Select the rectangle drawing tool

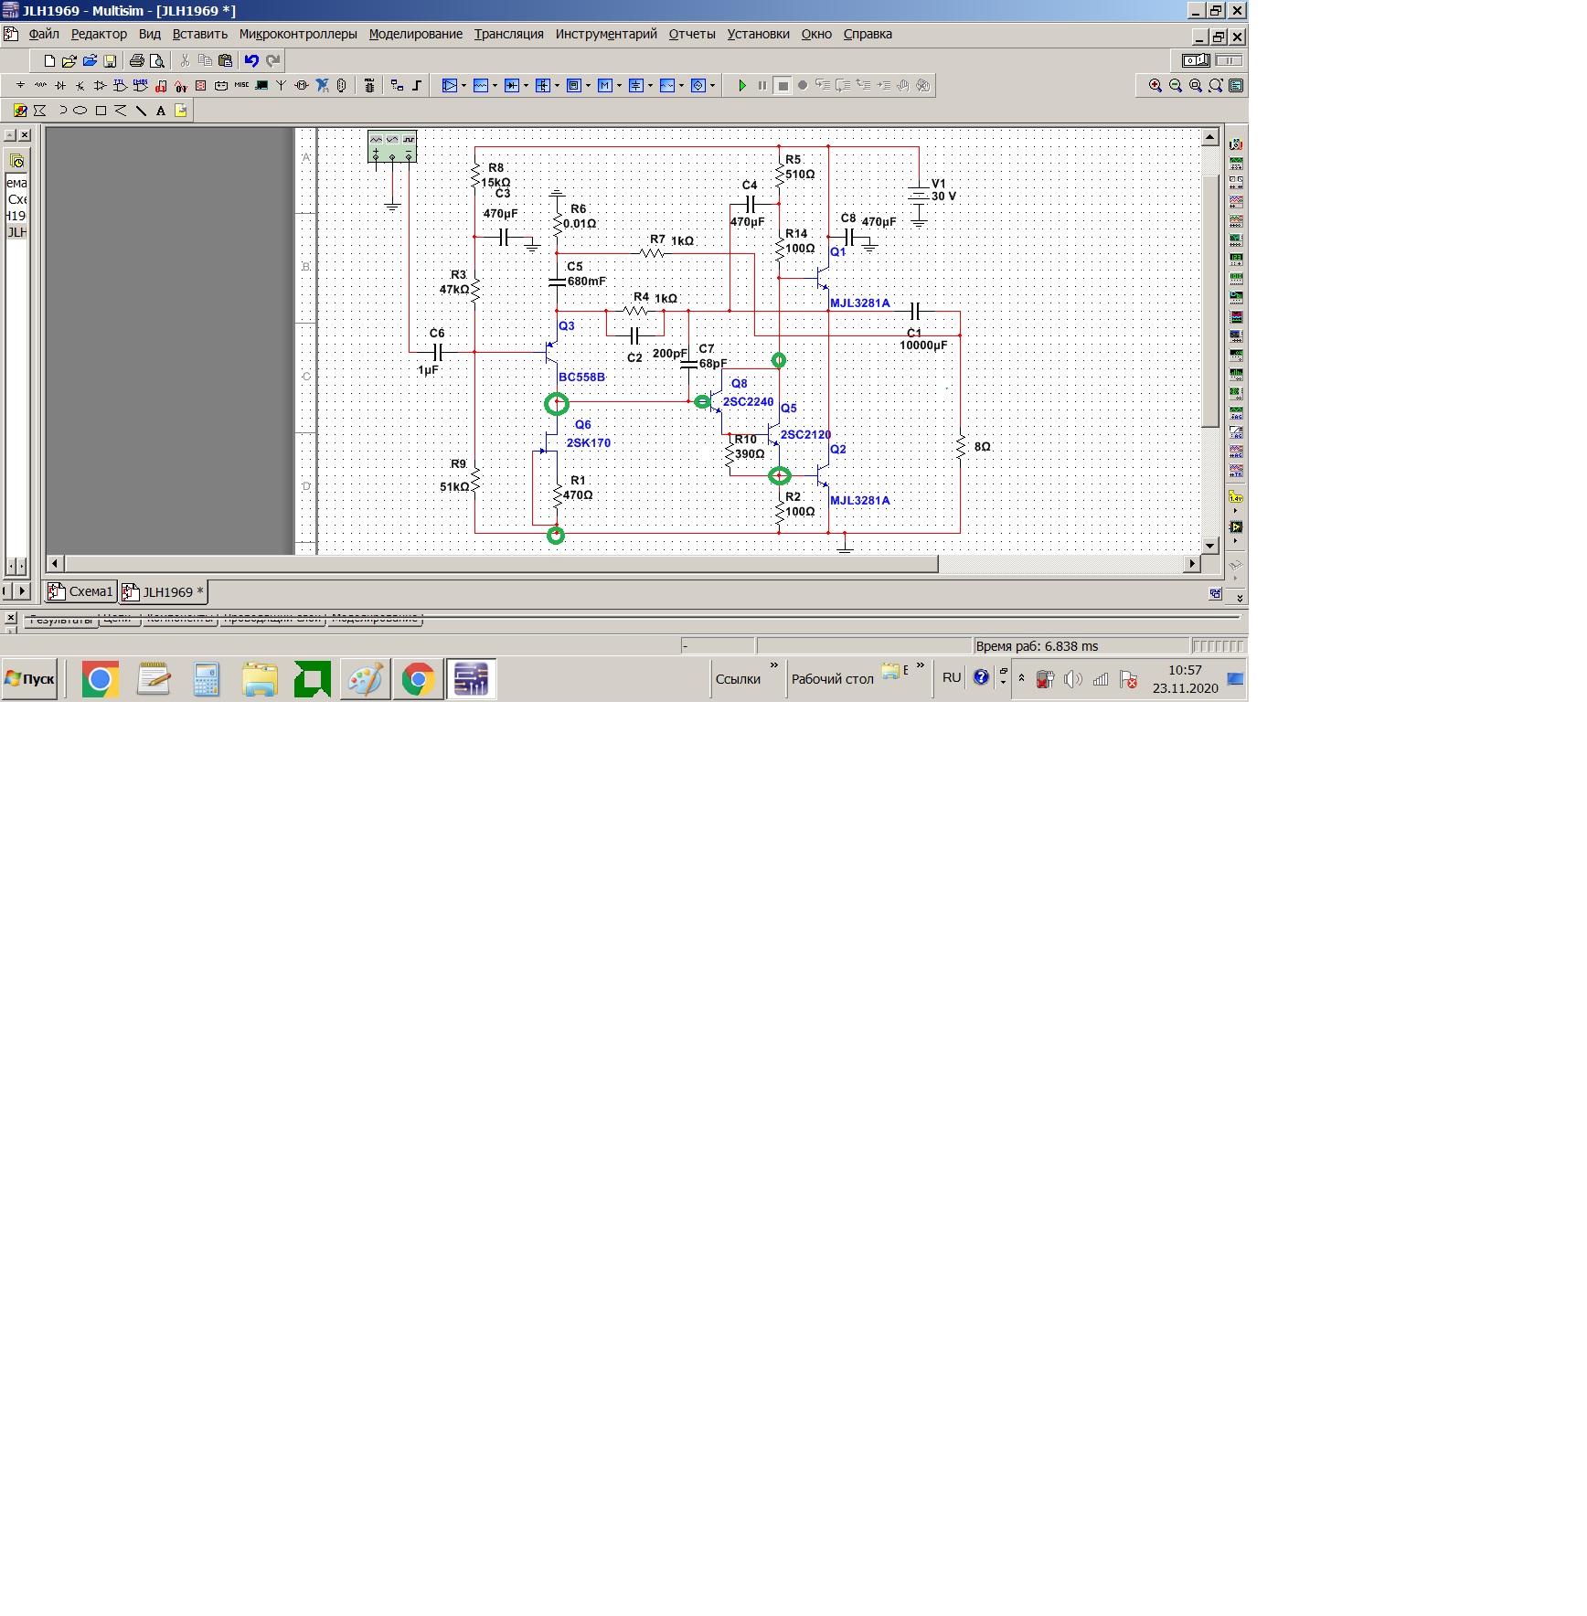pos(101,111)
